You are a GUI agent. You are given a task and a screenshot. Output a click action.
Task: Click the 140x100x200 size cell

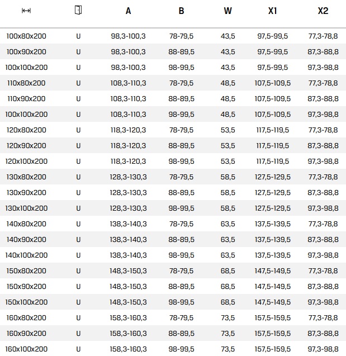coord(26,255)
